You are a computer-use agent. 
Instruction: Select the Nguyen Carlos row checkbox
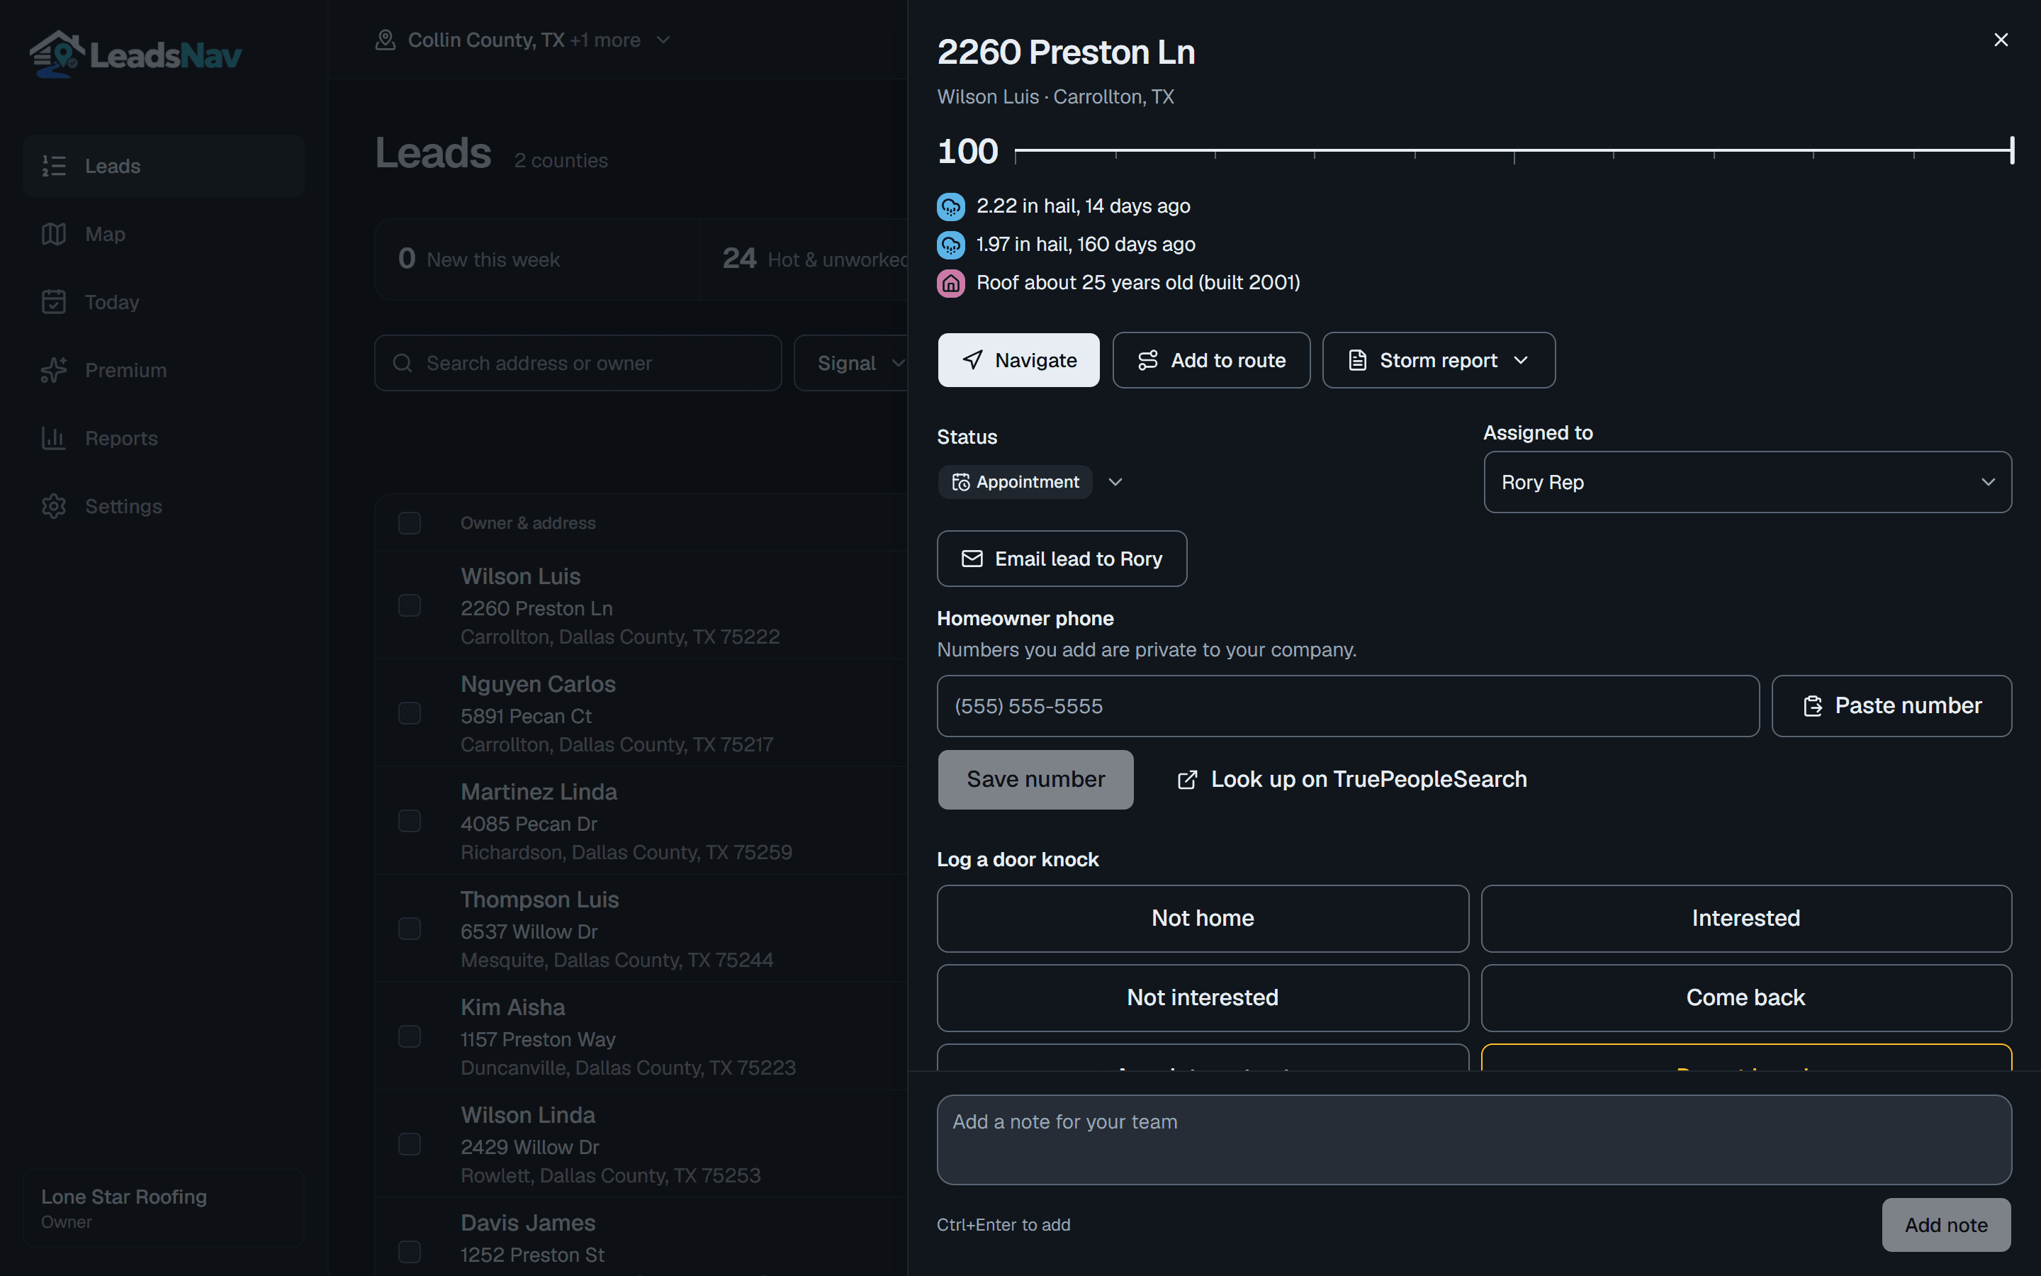click(409, 713)
